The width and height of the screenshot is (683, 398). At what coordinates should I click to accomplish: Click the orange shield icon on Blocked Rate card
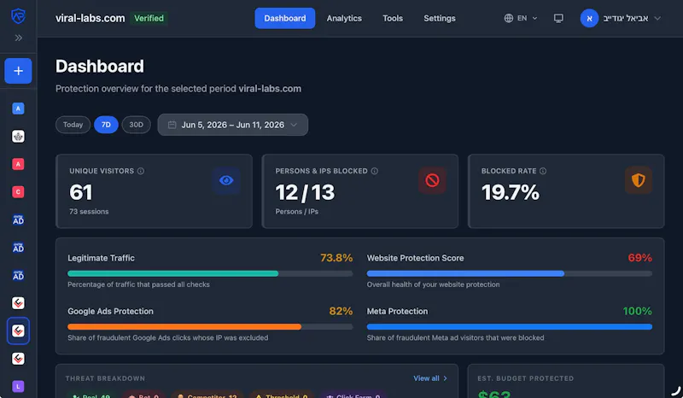point(638,180)
